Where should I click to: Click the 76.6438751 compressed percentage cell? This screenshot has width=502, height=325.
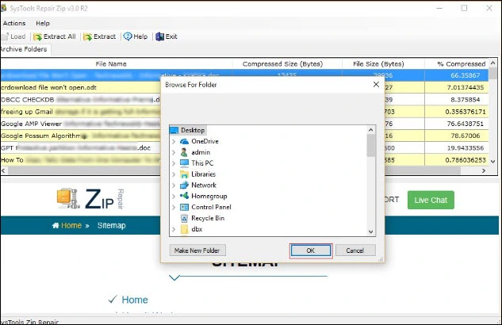pos(466,124)
